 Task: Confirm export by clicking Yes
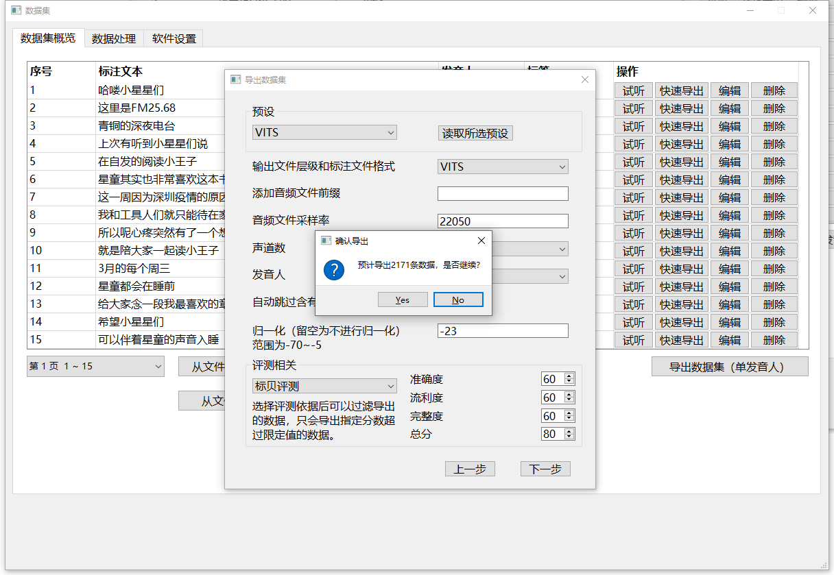click(x=403, y=299)
